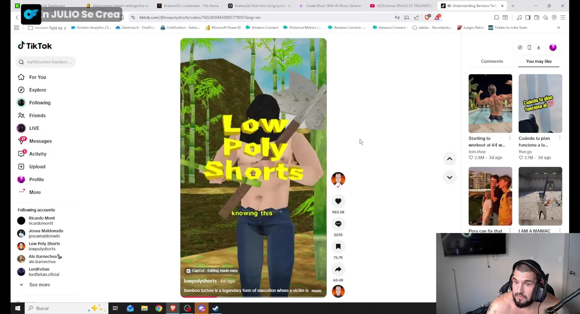
Task: Open the Brave wallet icon
Action: tap(536, 17)
